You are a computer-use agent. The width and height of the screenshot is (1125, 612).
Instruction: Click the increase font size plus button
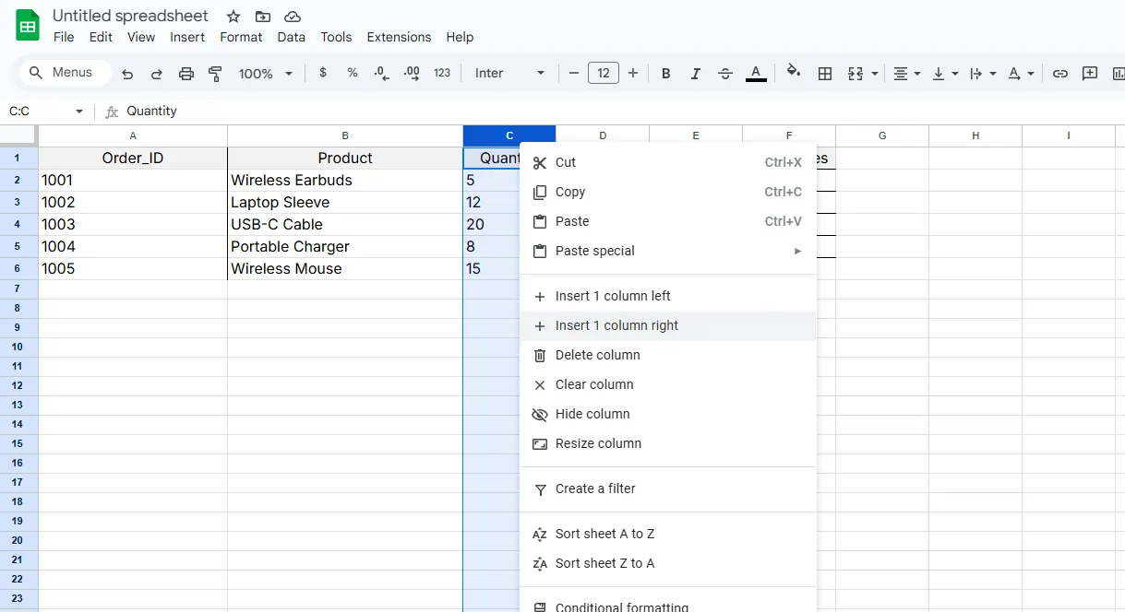632,73
